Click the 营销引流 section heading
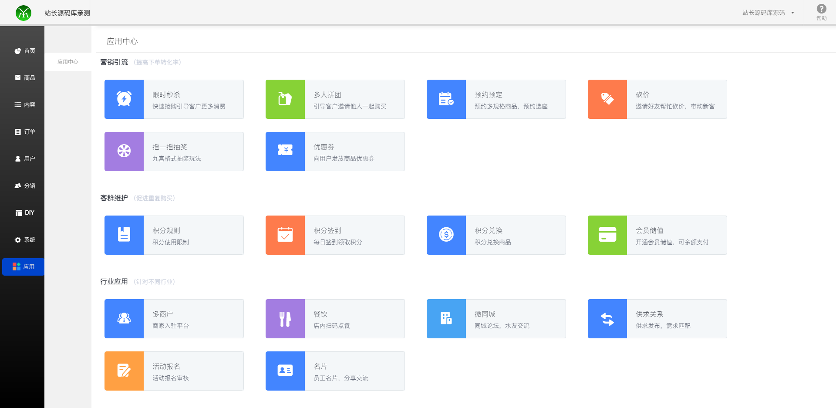Viewport: 836px width, 408px height. click(114, 62)
